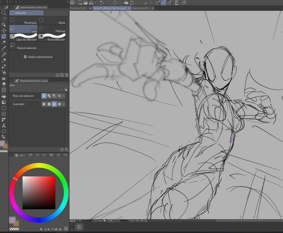Collapse the tool palette double chevron
The image size is (283, 233).
pyautogui.click(x=10, y=2)
